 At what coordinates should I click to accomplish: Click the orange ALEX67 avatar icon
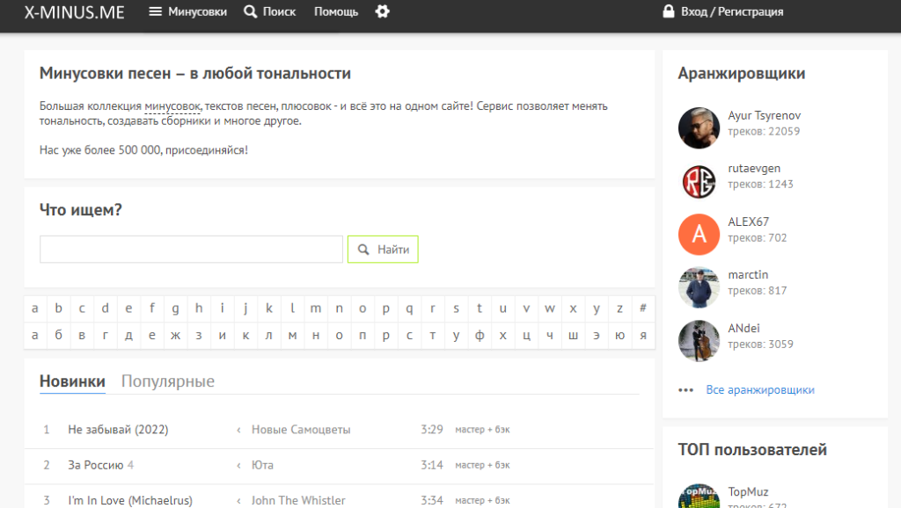[x=699, y=234]
